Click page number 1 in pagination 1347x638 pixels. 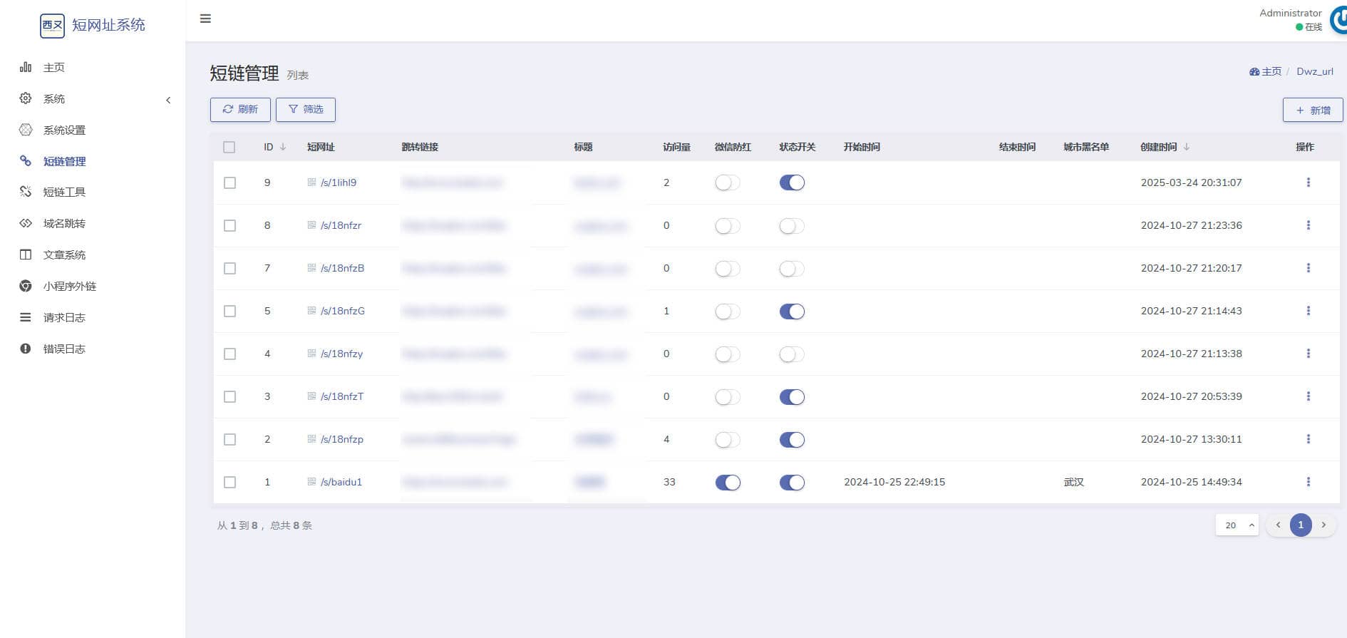[1301, 525]
